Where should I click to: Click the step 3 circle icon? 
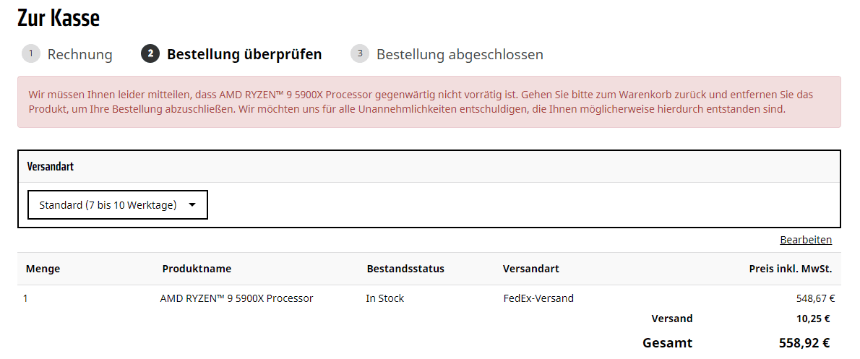click(360, 53)
